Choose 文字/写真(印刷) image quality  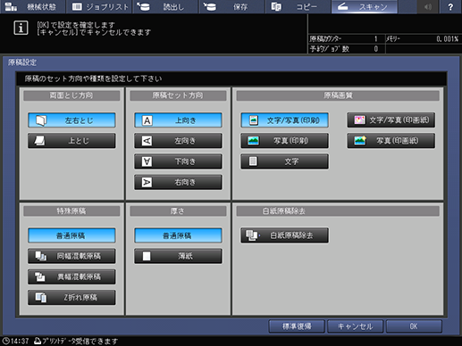click(x=285, y=120)
